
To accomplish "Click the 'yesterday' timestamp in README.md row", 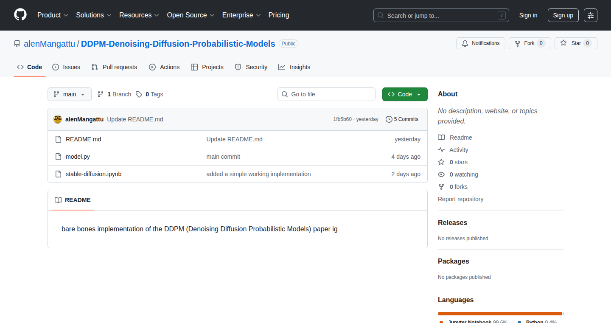I will tap(407, 139).
